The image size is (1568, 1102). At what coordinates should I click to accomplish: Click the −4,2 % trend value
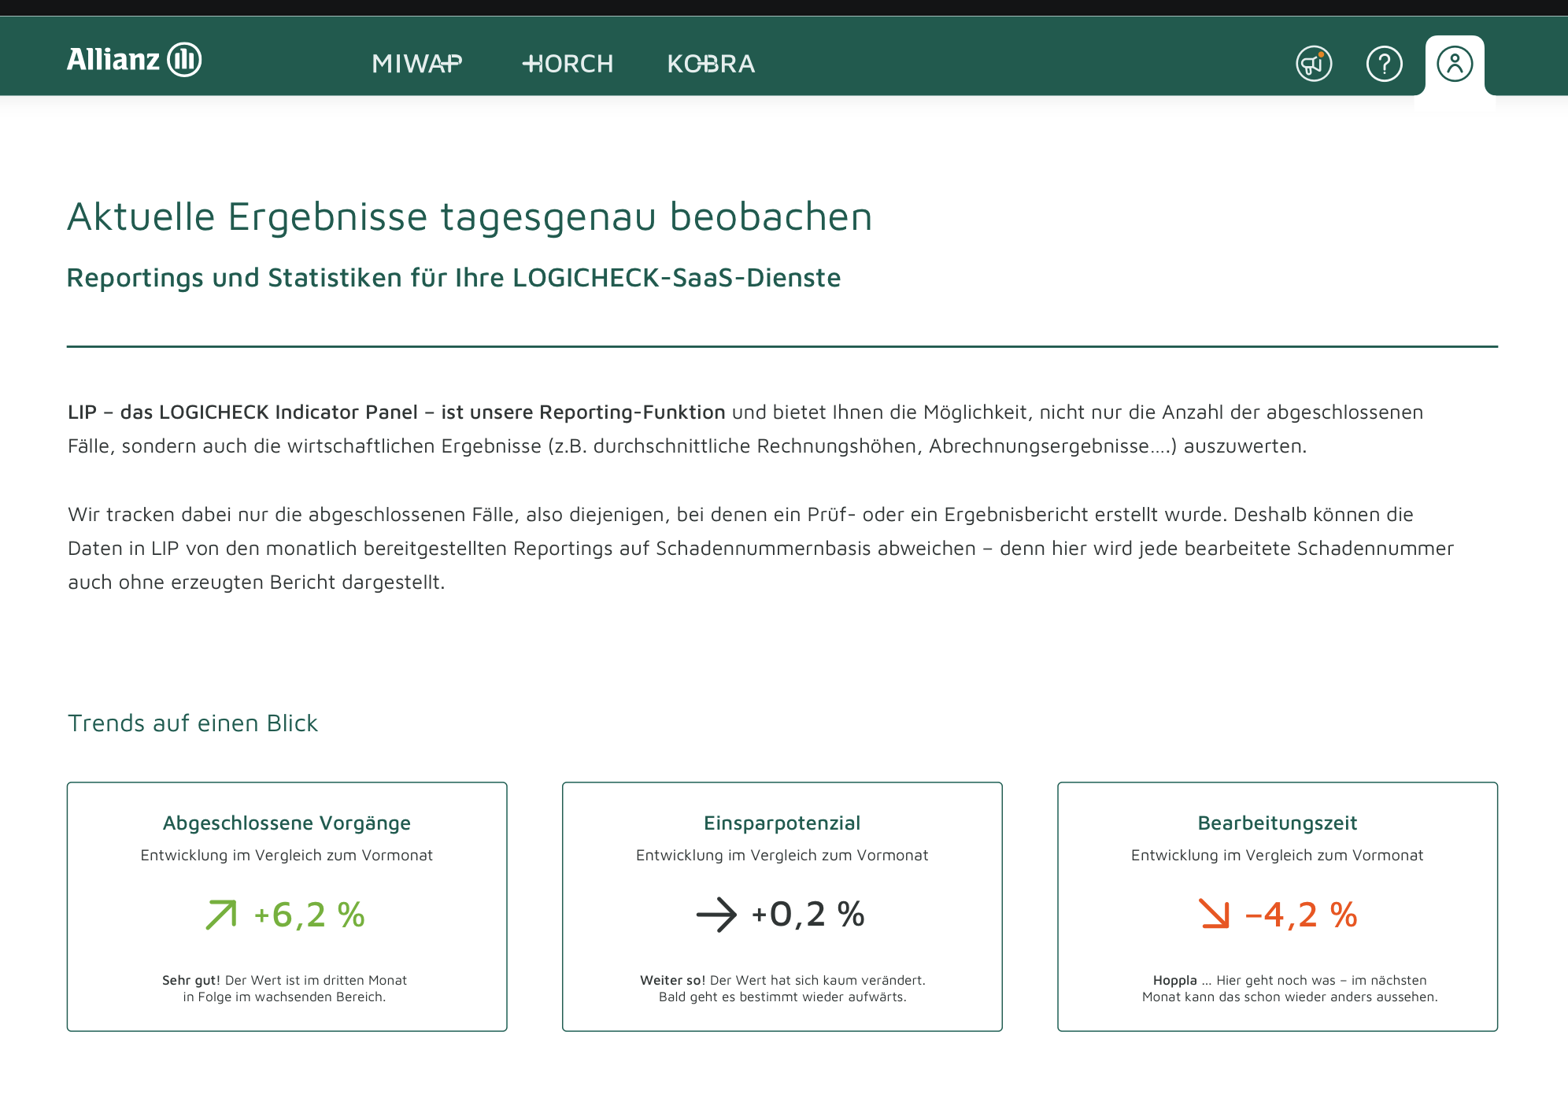click(x=1301, y=915)
